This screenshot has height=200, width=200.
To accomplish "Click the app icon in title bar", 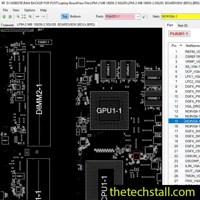I will pos(3,3).
